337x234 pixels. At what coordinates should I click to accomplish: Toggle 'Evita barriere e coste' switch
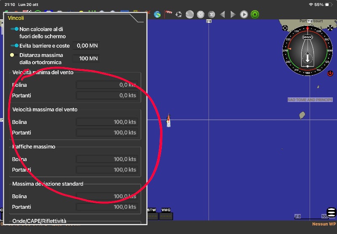coord(15,46)
